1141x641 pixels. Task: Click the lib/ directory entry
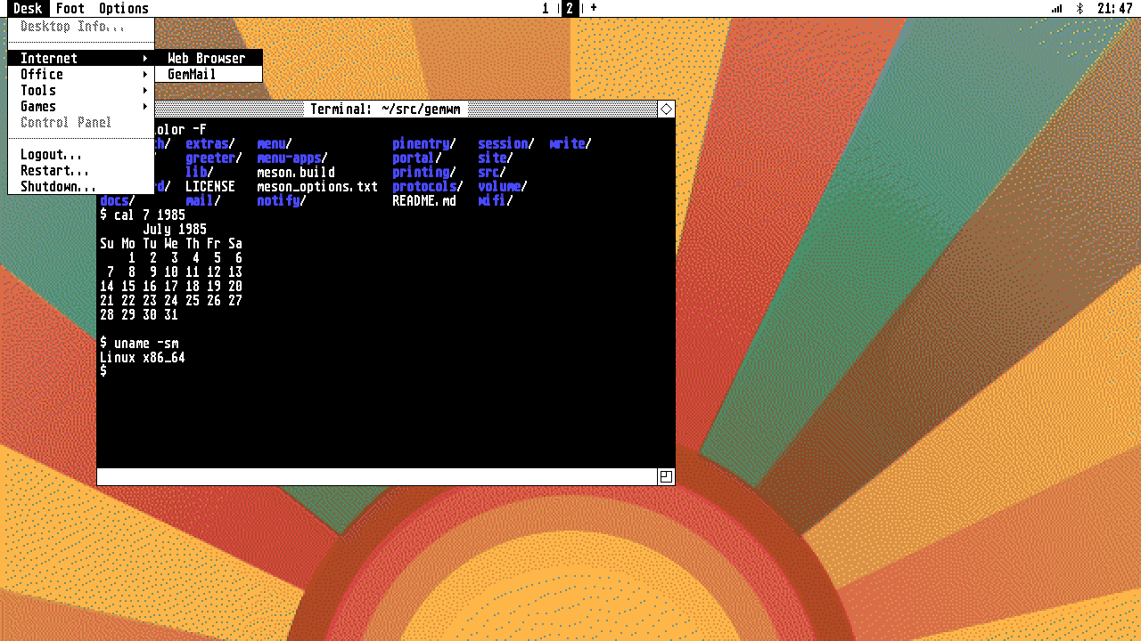pos(200,172)
